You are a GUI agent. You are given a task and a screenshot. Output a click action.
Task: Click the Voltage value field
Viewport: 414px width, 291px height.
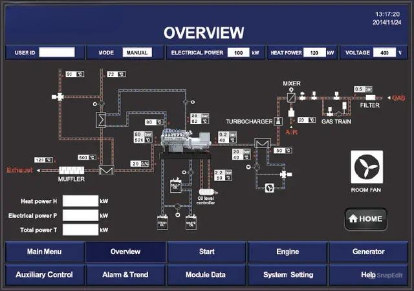click(384, 52)
